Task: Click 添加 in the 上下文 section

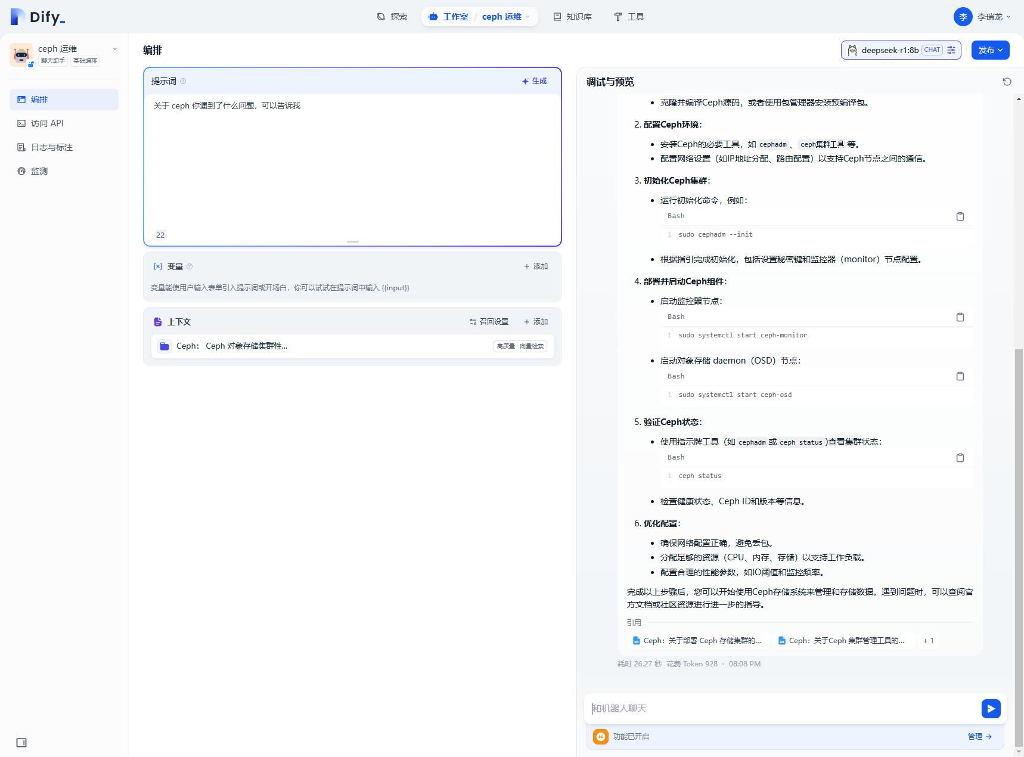Action: 536,322
